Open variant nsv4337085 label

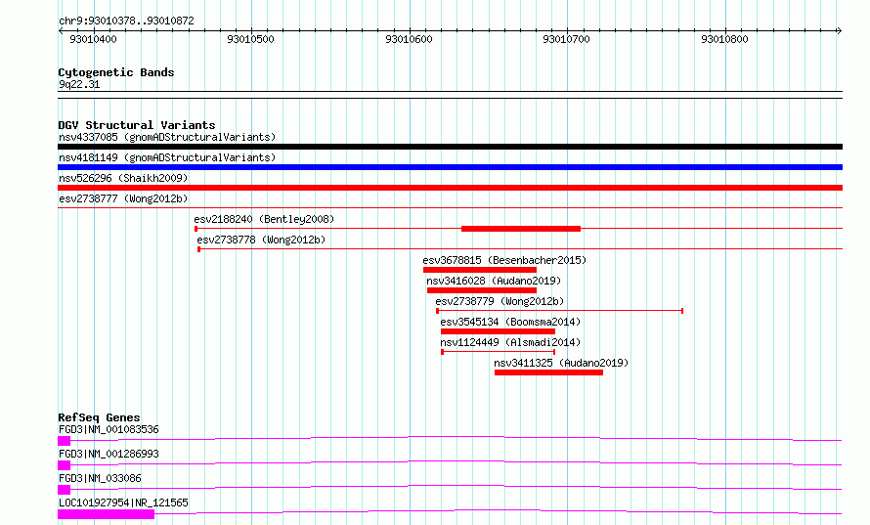167,137
